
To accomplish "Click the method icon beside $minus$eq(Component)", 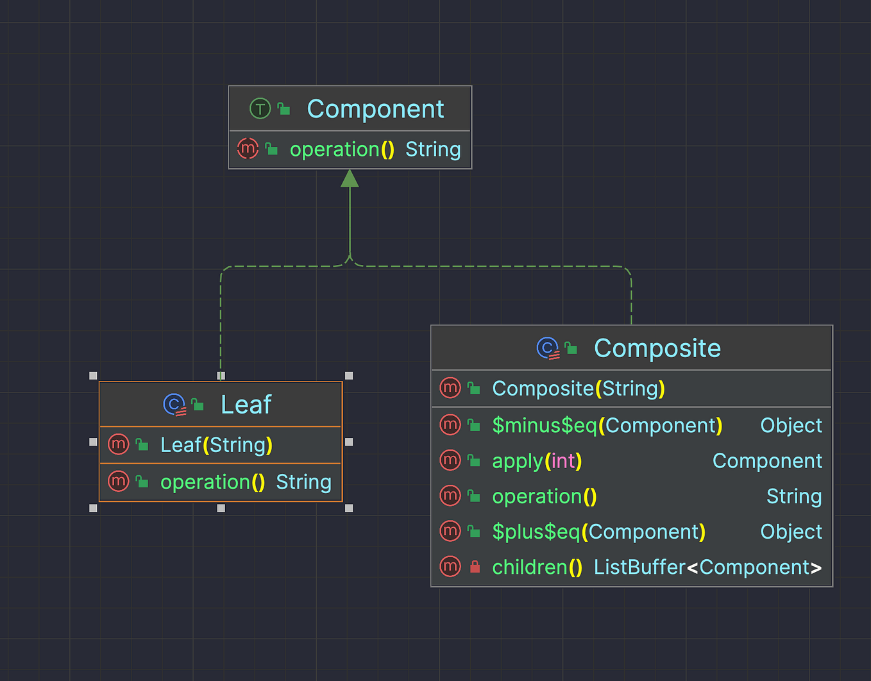I will click(x=450, y=425).
